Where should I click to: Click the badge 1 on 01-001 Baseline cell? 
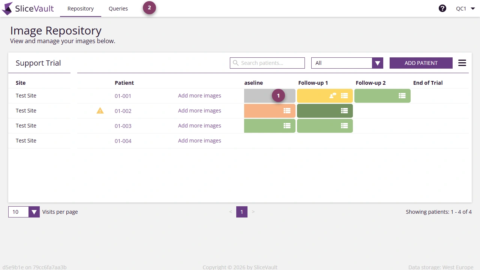(x=279, y=95)
